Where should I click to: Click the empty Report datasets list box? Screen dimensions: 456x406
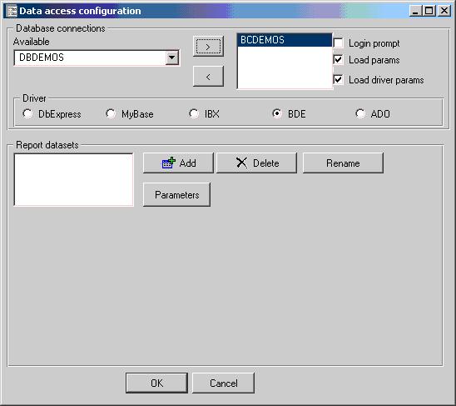click(74, 179)
